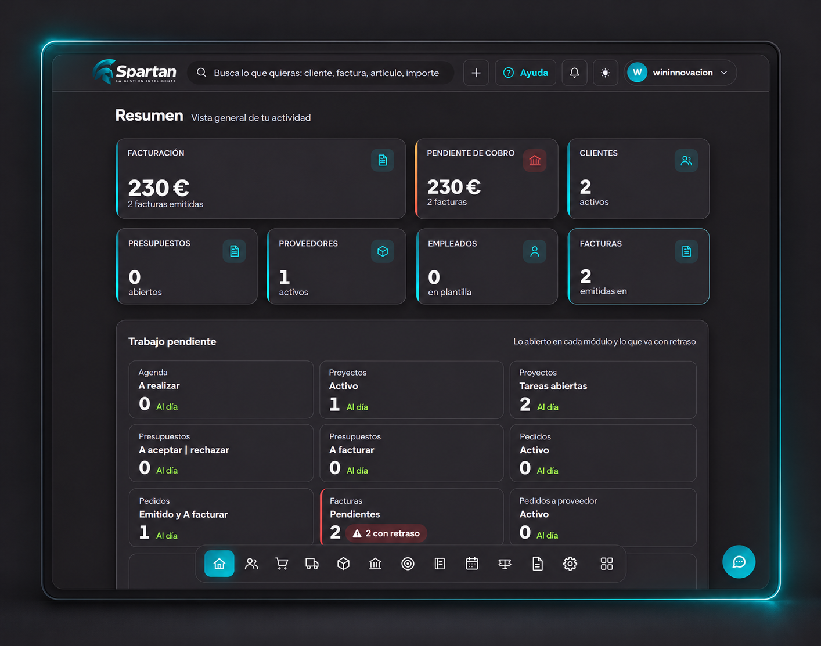Expand the wininnovacion account dropdown
Viewport: 821px width, 646px height.
click(680, 73)
